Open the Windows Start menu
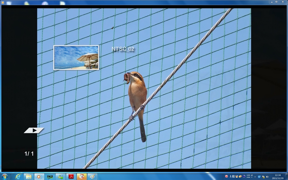This screenshot has height=180, width=288. pyautogui.click(x=4, y=177)
